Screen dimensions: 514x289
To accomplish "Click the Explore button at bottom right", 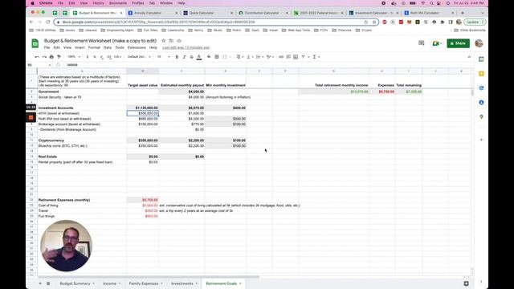I will [466, 283].
